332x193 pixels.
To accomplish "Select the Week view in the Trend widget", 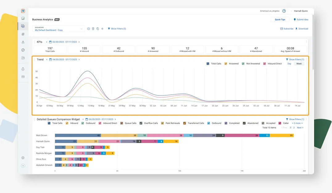I will pyautogui.click(x=299, y=64).
